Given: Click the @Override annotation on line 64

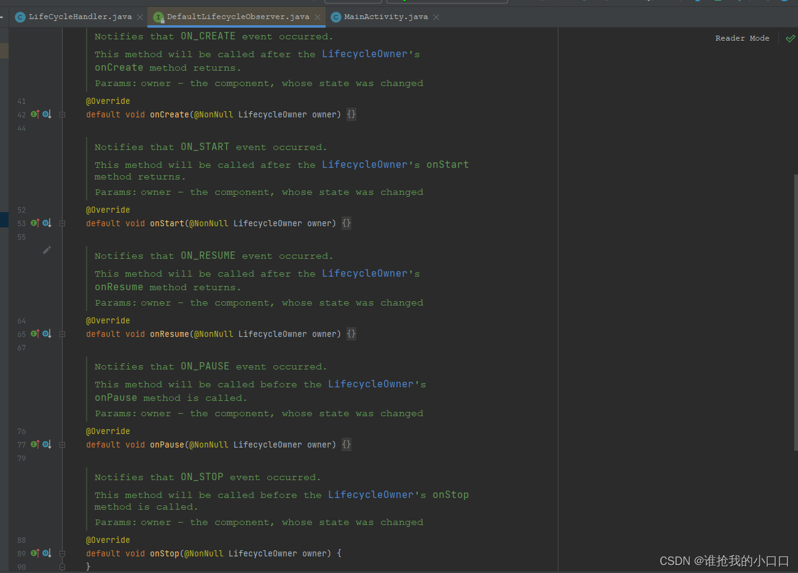Looking at the screenshot, I should tap(108, 320).
